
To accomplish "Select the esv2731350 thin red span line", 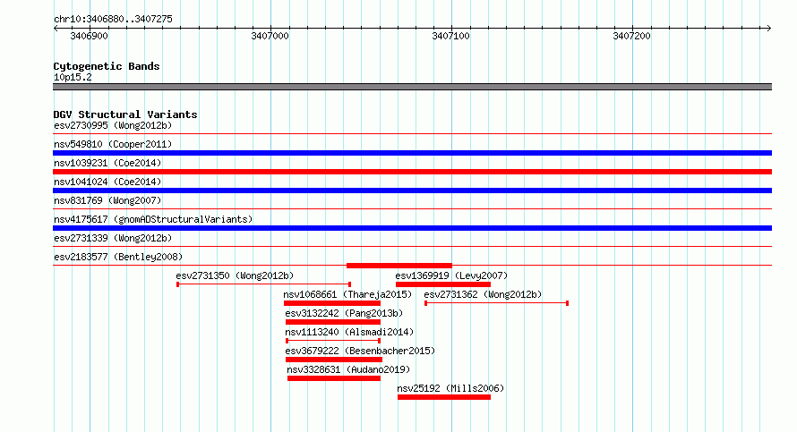I will pos(264,284).
